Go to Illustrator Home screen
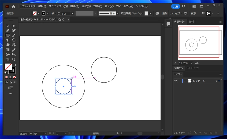 click(13, 7)
